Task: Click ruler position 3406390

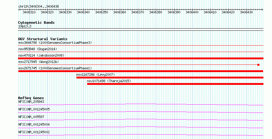Action: pos(174,12)
